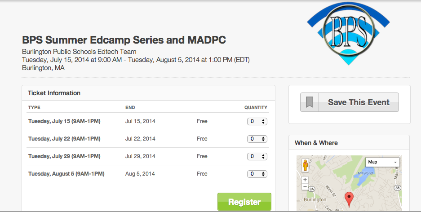Zoom in on the map
The width and height of the screenshot is (421, 212).
pyautogui.click(x=306, y=180)
